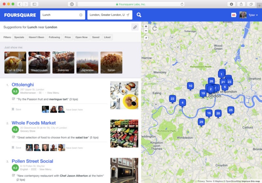Zoom out on the map
The height and width of the screenshot is (183, 262).
point(146,31)
